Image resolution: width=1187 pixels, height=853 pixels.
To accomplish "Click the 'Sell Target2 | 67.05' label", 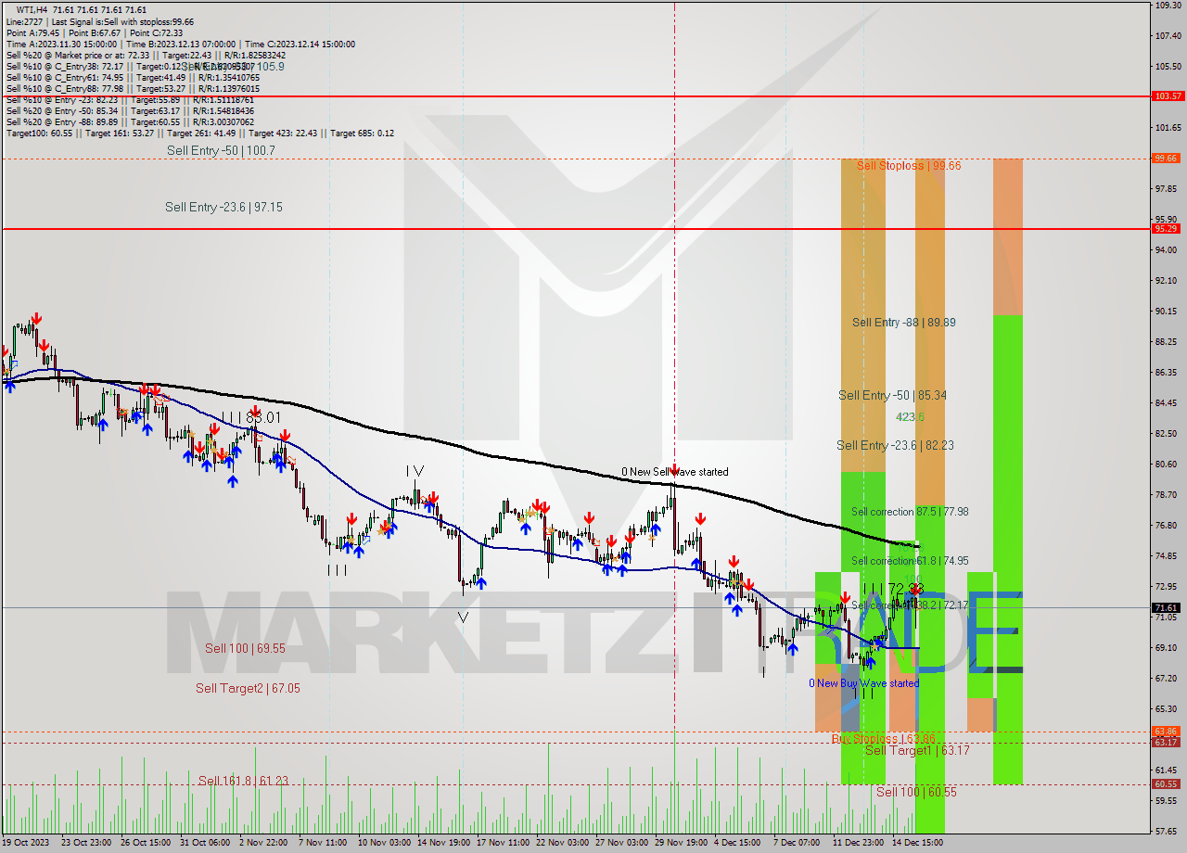I will (248, 688).
